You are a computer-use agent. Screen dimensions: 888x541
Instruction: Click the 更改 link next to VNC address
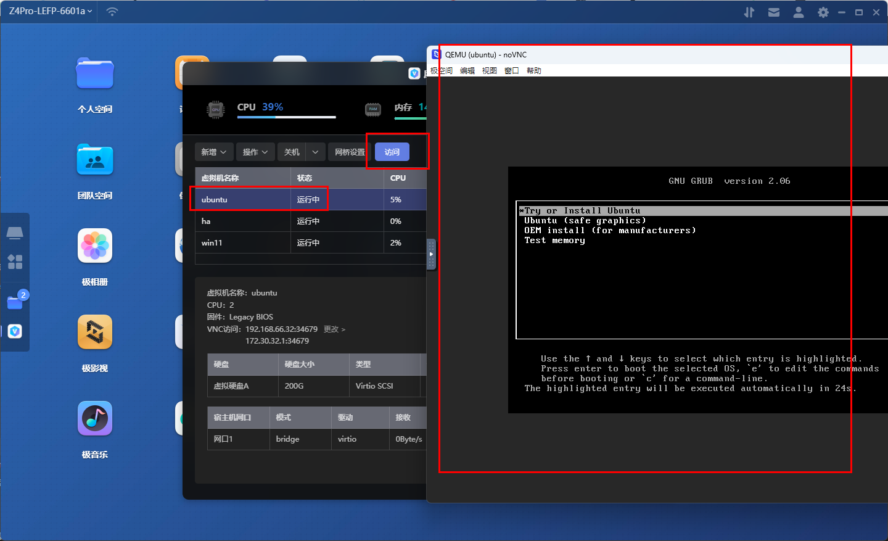[334, 329]
